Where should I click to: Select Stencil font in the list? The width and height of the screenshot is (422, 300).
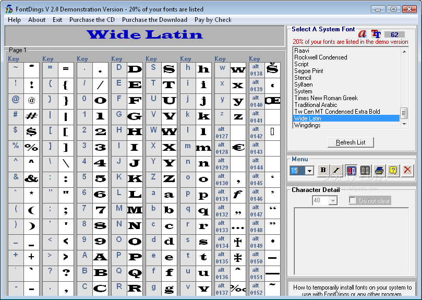click(x=346, y=78)
